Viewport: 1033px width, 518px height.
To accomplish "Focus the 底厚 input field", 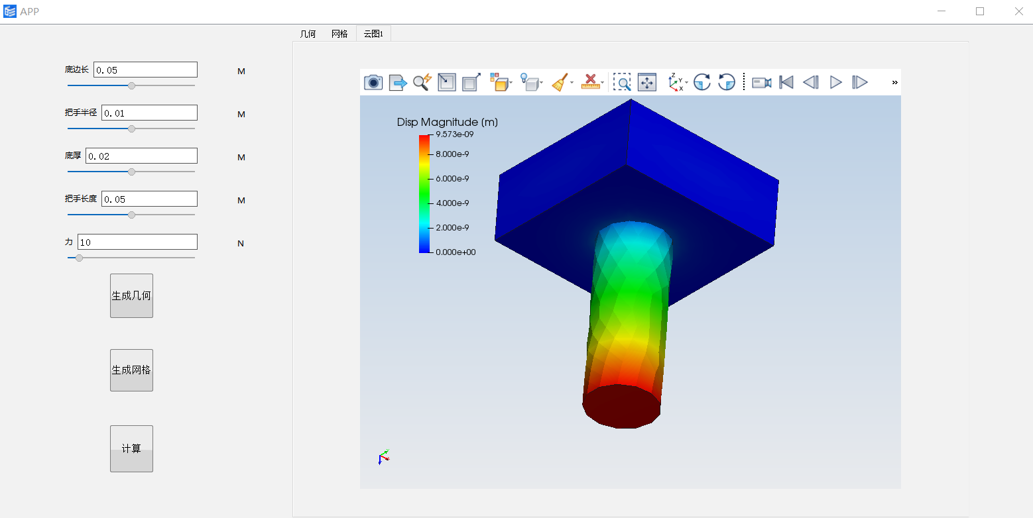I will [x=141, y=156].
